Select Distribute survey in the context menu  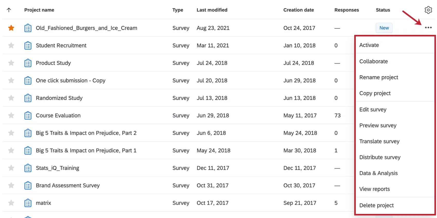click(380, 157)
